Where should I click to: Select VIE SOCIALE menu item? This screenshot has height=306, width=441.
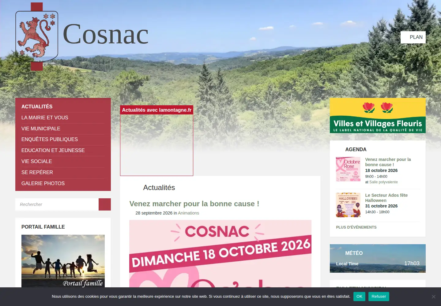[x=37, y=161]
